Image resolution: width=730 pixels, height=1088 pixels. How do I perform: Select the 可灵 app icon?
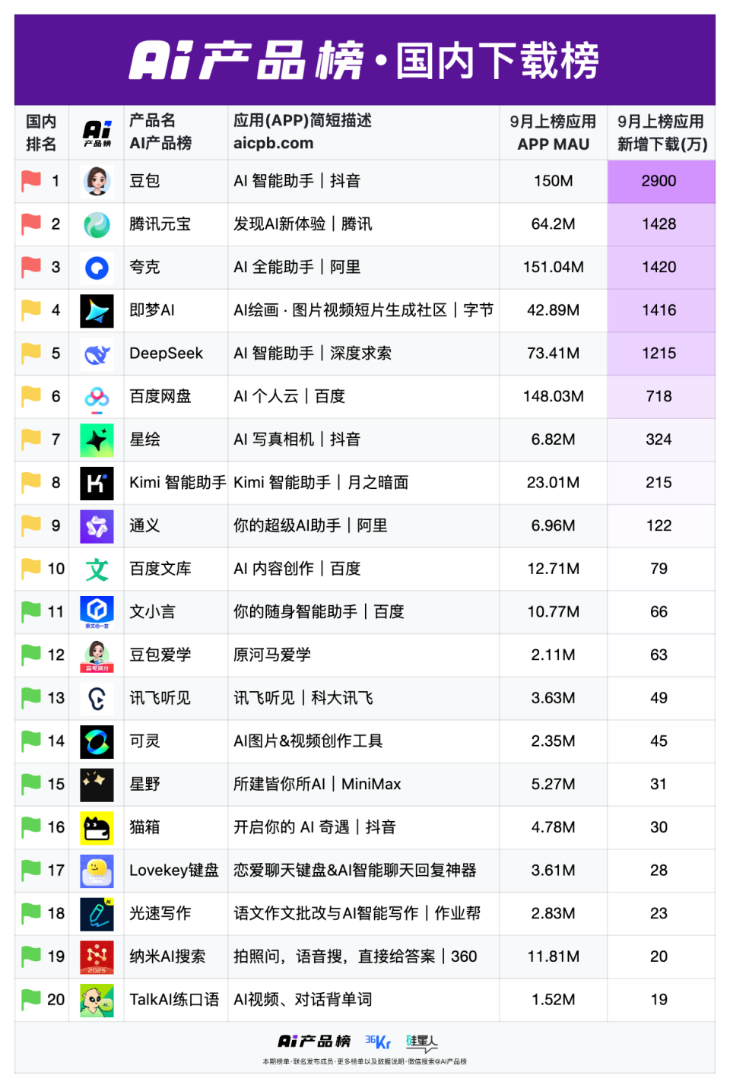coord(97,742)
